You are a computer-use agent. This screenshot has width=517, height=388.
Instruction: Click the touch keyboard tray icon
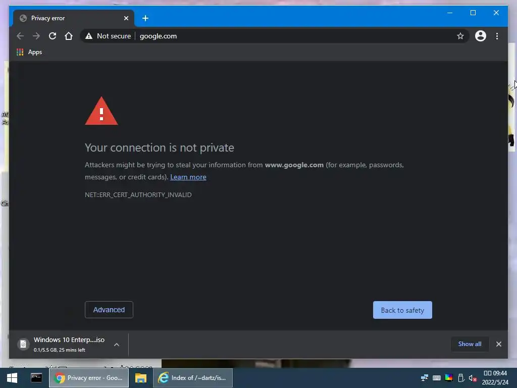click(437, 378)
